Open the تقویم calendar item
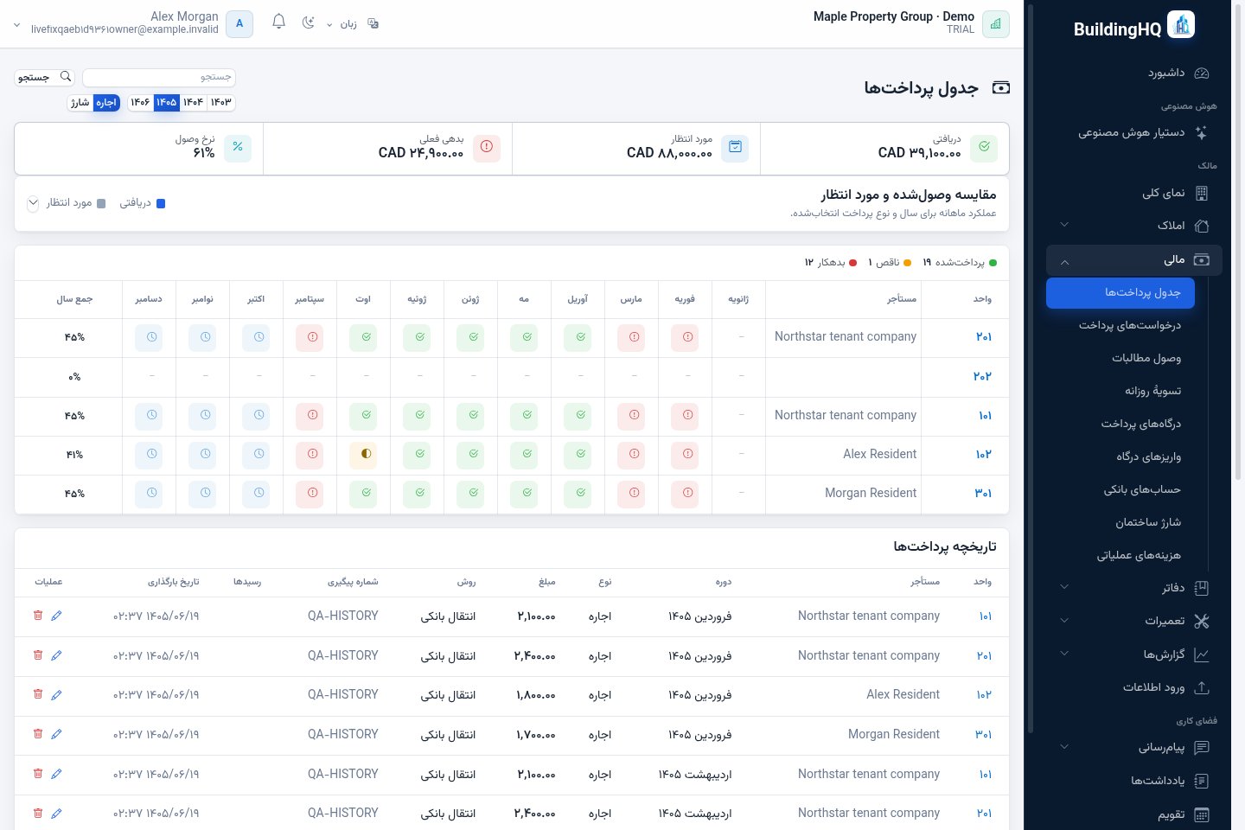1245x830 pixels. point(1134,814)
